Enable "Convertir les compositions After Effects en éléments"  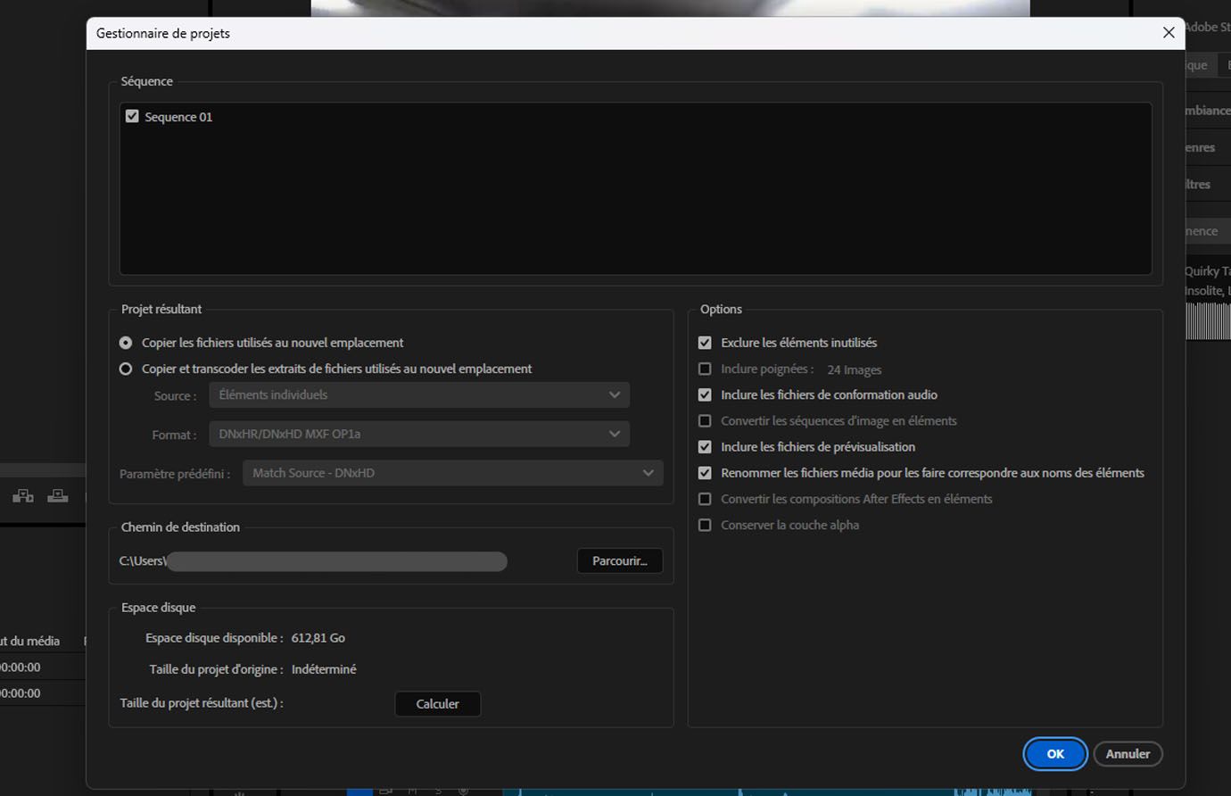click(x=705, y=499)
